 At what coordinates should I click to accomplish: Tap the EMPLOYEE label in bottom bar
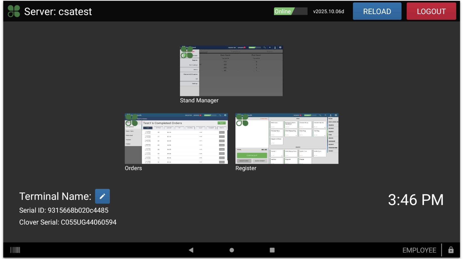[x=419, y=250]
